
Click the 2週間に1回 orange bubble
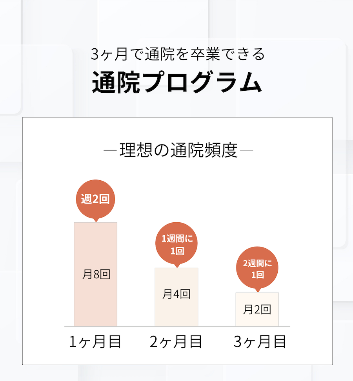tap(257, 268)
